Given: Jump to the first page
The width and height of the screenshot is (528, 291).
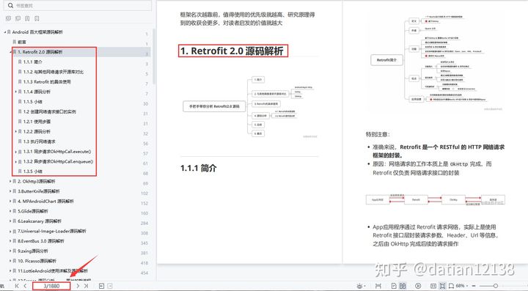Looking at the screenshot, I should 16,286.
